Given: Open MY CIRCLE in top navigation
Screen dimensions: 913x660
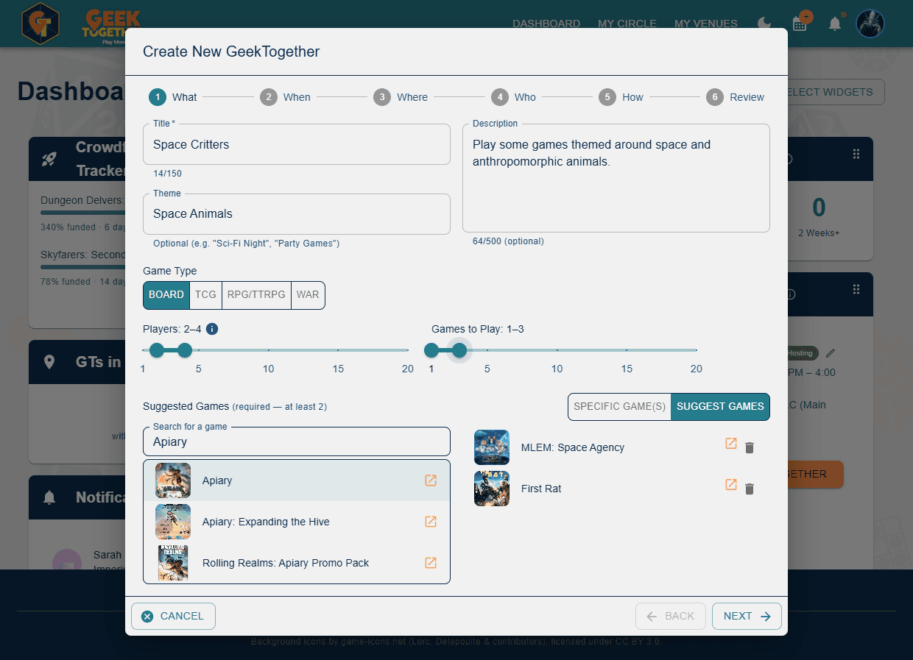Looking at the screenshot, I should pyautogui.click(x=627, y=24).
